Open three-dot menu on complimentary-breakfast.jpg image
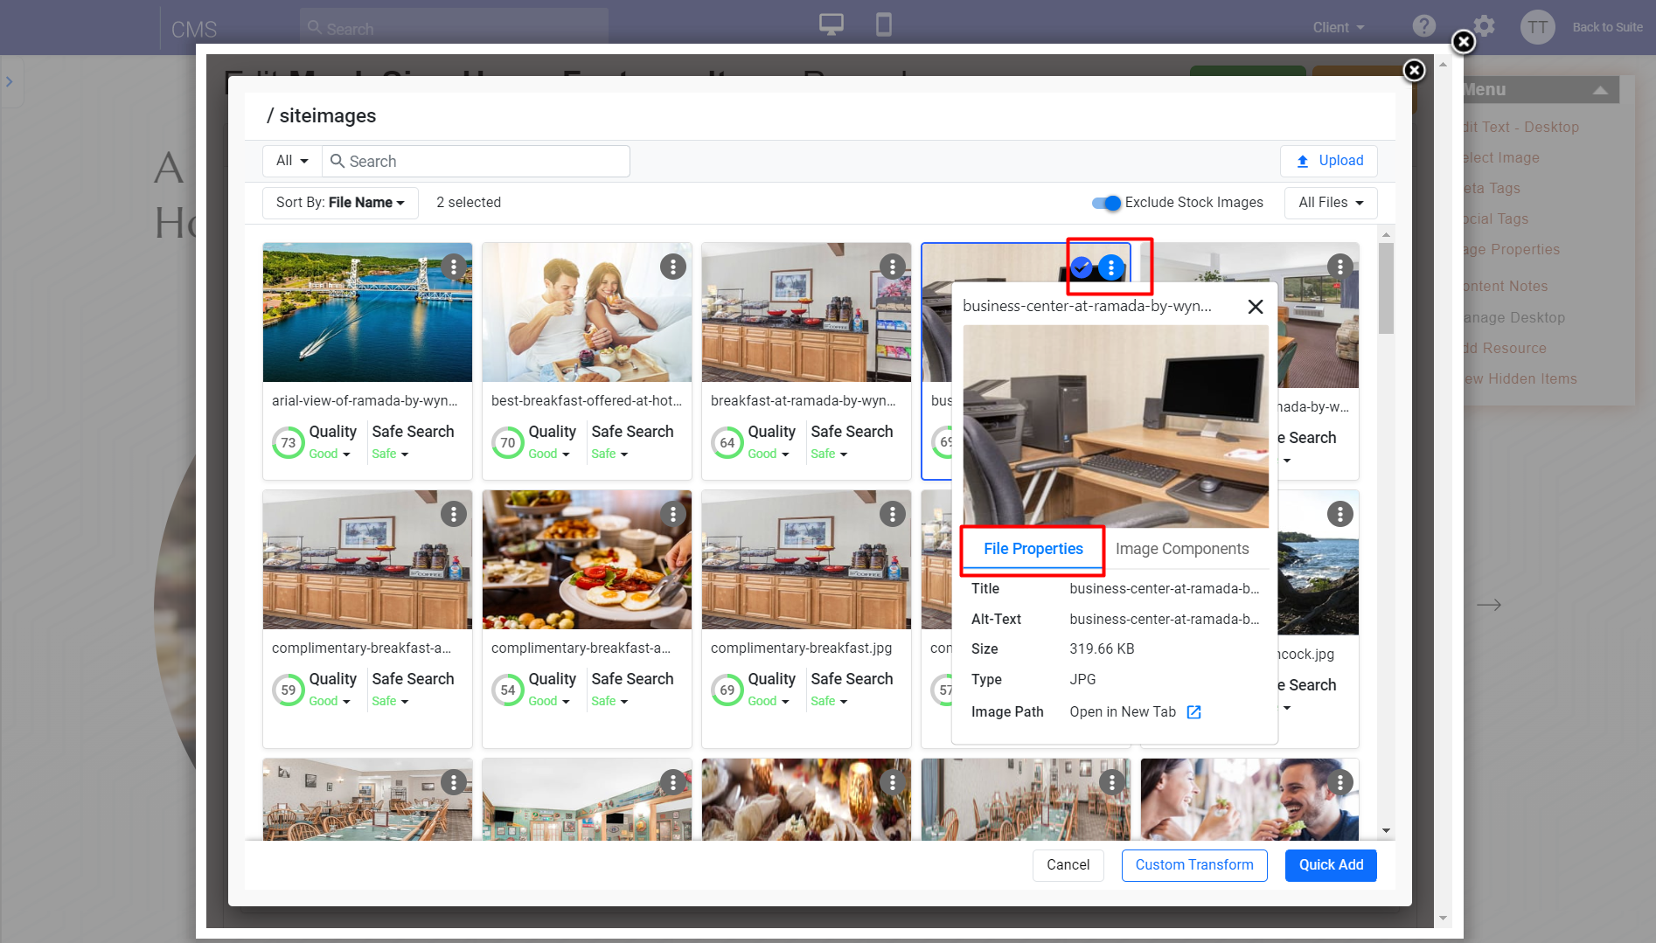 [893, 514]
